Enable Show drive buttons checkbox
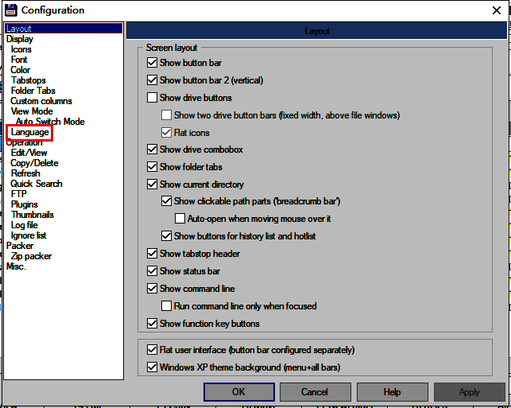Screen dimensions: 511x408 click(x=153, y=98)
